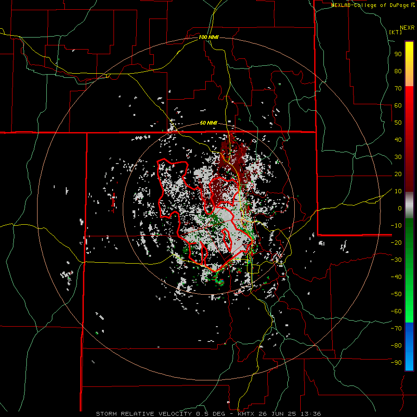Click the "100 NMI" range ring label
Viewport: 417px width, 417px height.
pyautogui.click(x=208, y=37)
